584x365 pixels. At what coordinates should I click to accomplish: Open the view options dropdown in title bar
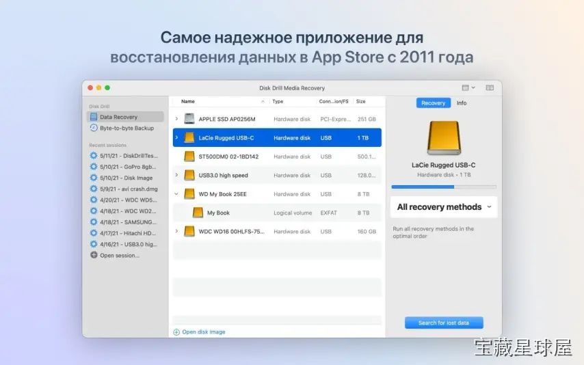tap(468, 87)
